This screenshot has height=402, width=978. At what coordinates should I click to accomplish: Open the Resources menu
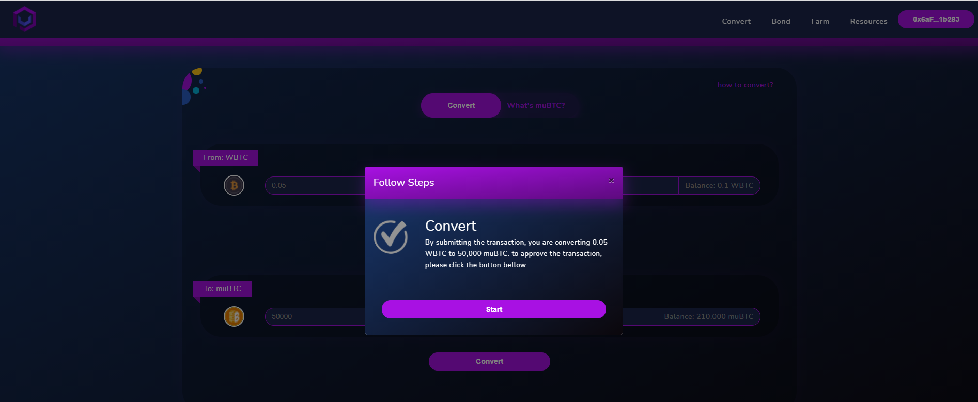868,21
